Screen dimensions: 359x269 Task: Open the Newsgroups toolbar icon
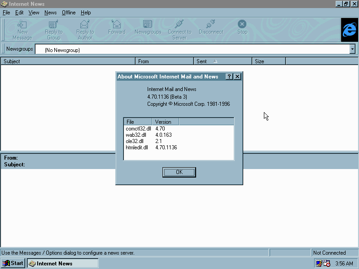(x=148, y=25)
